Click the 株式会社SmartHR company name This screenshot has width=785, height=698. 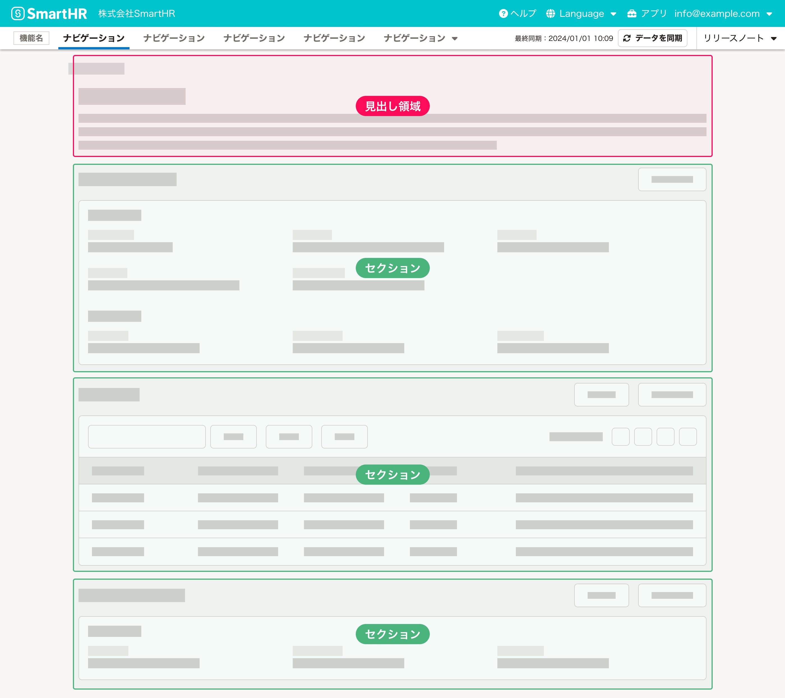click(137, 13)
